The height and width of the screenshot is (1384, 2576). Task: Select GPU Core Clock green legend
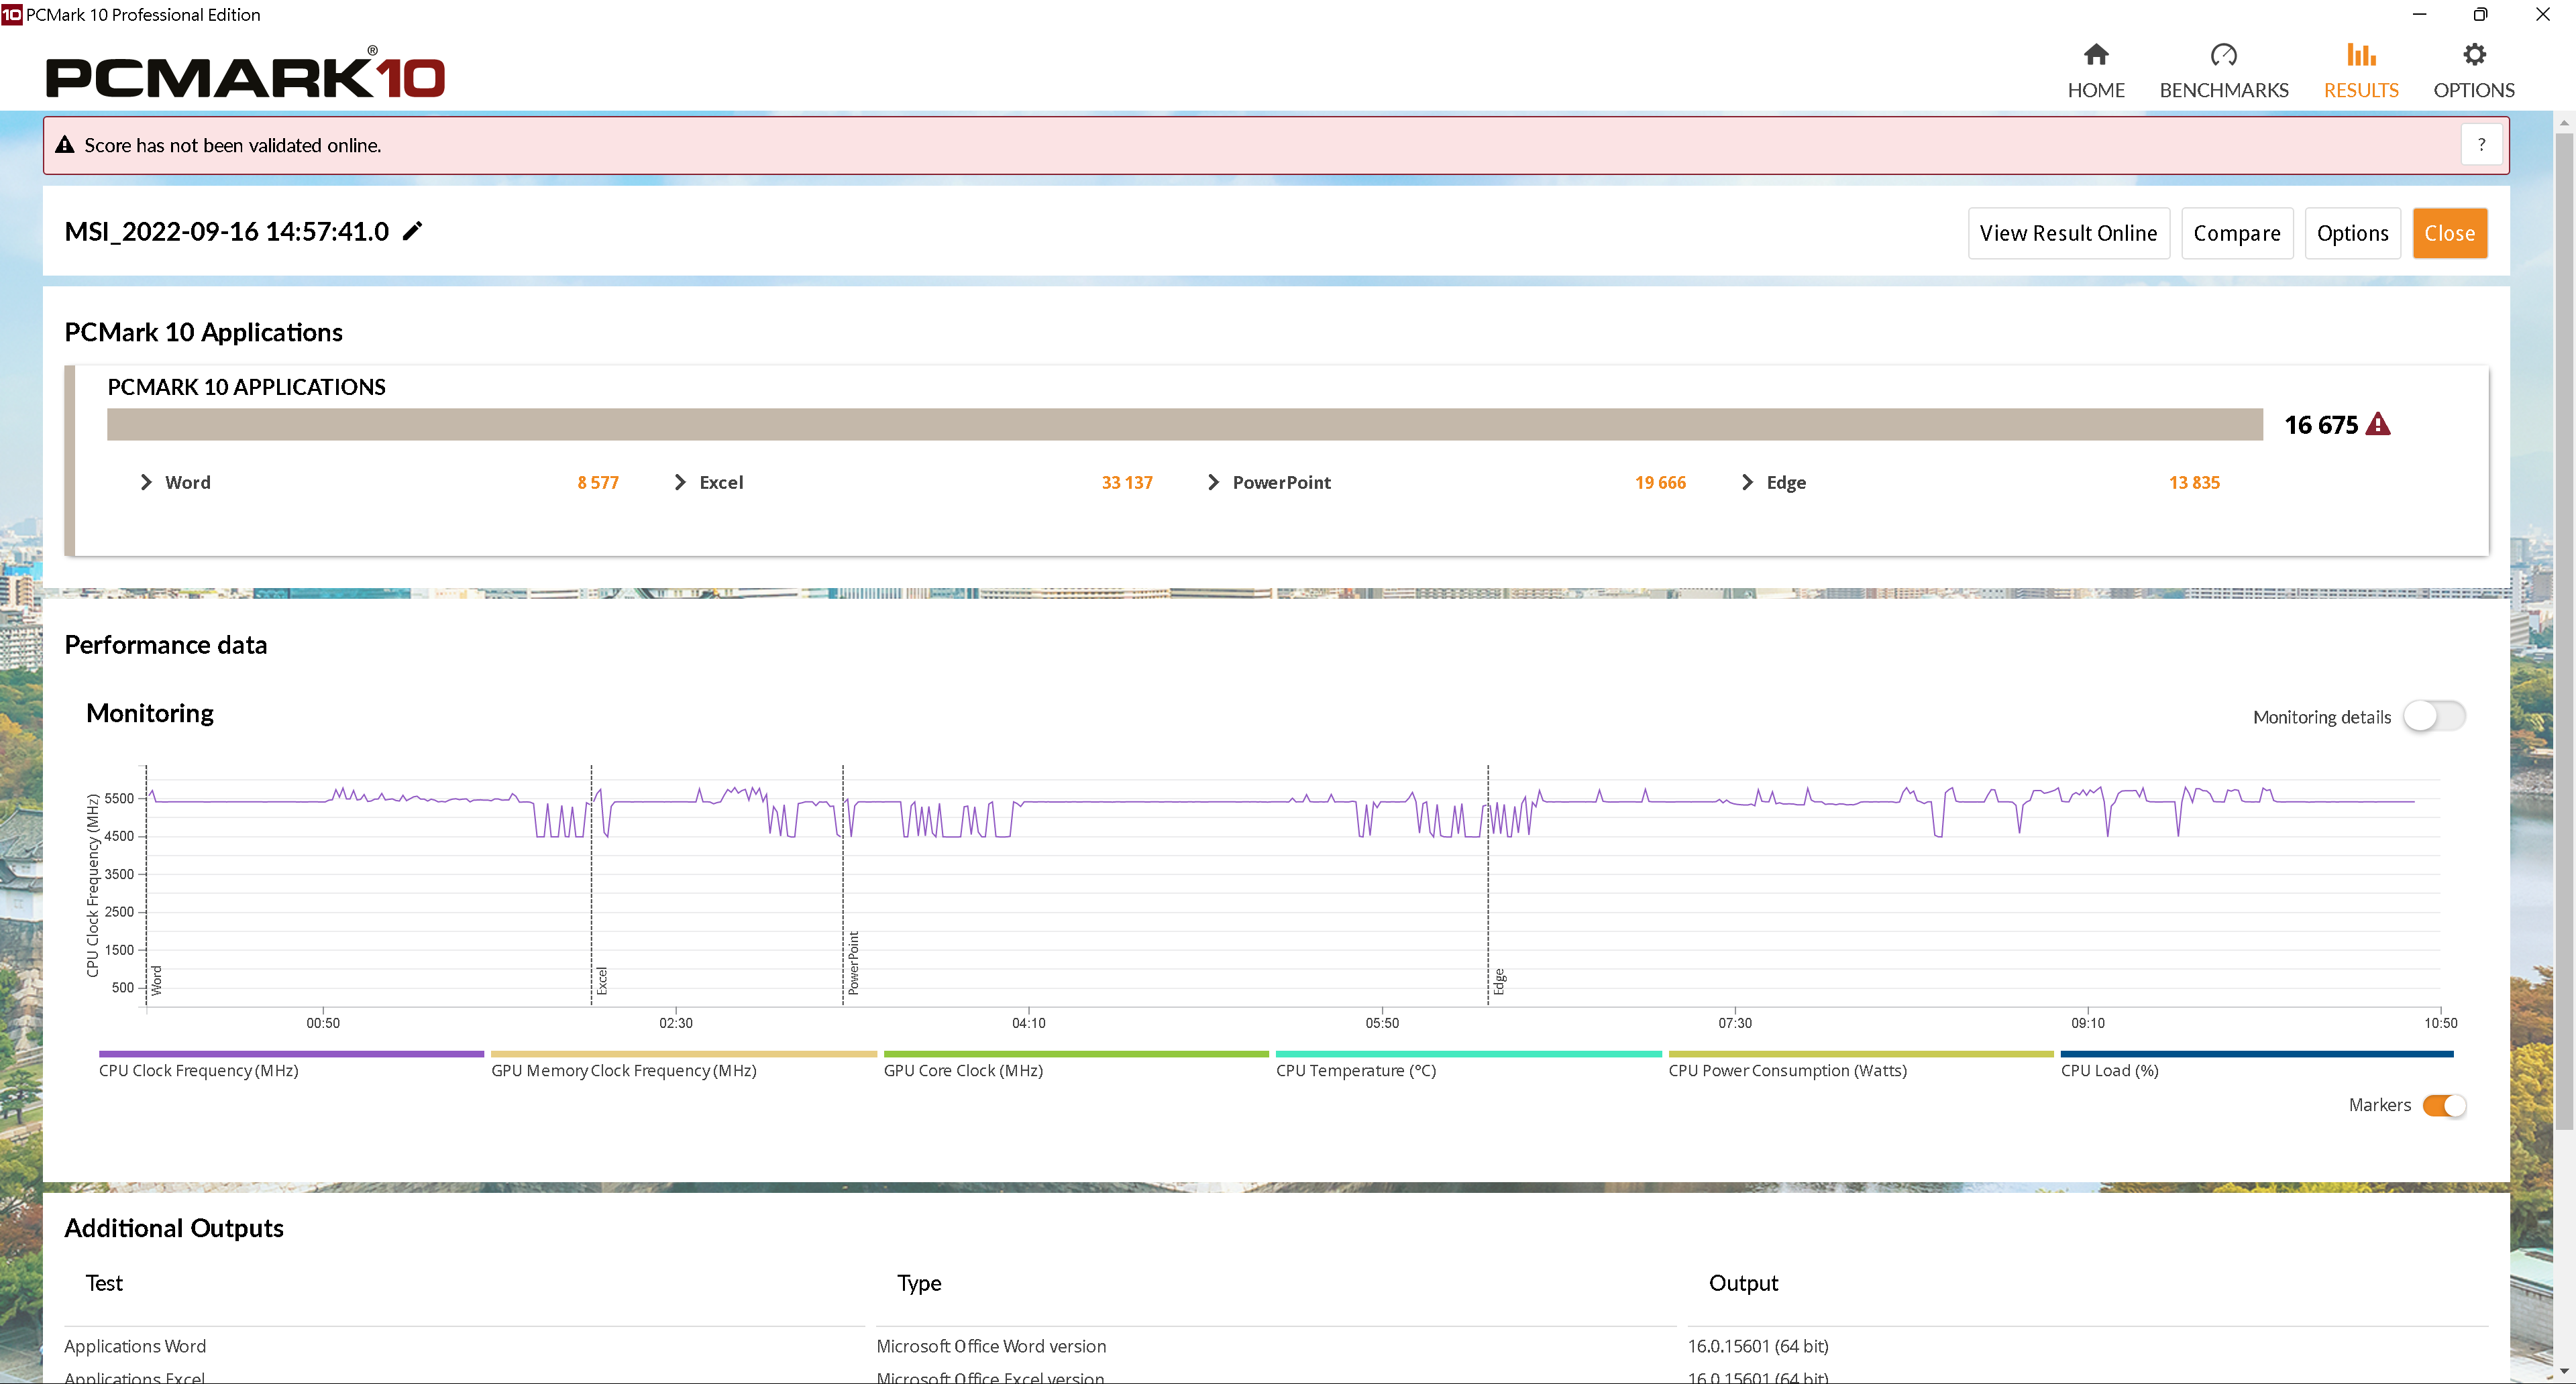(1076, 1065)
